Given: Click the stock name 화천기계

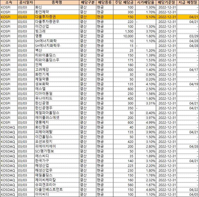Looking at the screenshot, I should (42, 74).
